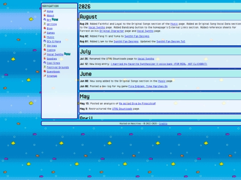
Task: Click the 2026 year heading
Action: pos(84,7)
